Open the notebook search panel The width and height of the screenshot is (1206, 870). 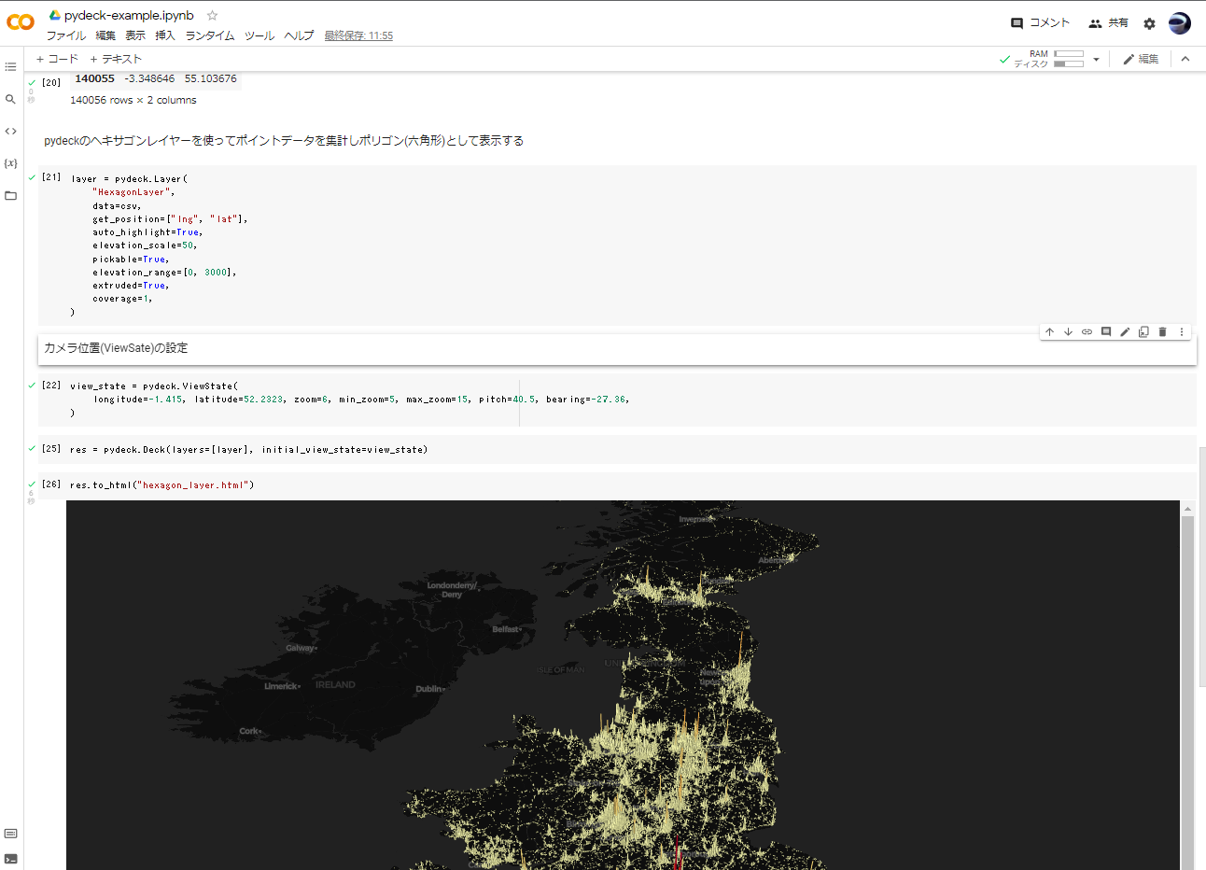pyautogui.click(x=10, y=97)
